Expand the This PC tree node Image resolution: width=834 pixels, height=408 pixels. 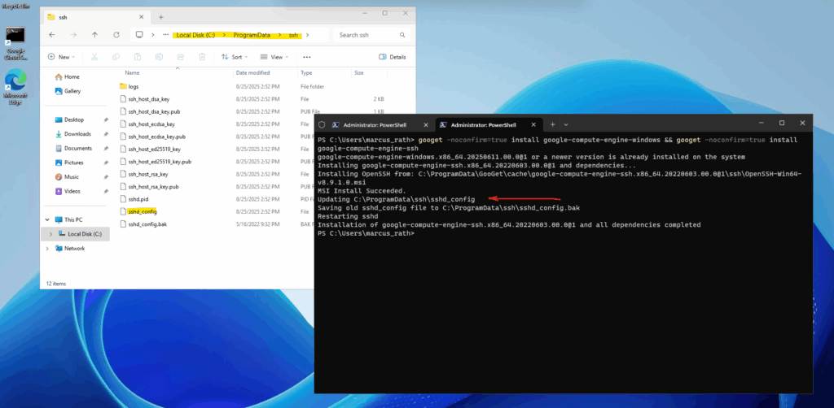[47, 219]
